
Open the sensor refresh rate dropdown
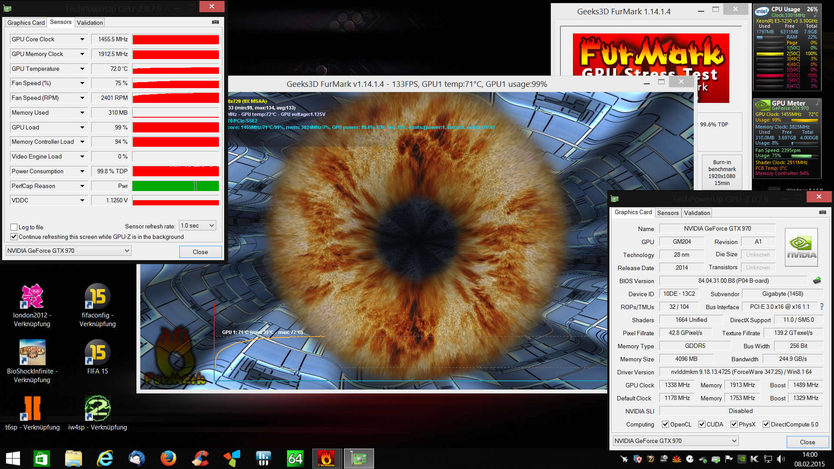198,226
